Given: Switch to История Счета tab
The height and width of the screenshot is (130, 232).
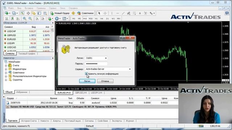Looking at the screenshot, I should point(29,121).
